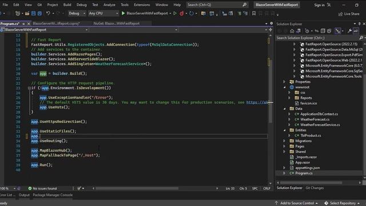Image resolution: width=366 pixels, height=206 pixels.
Task: Select TblProduct.cs in Entities
Action: [311, 136]
